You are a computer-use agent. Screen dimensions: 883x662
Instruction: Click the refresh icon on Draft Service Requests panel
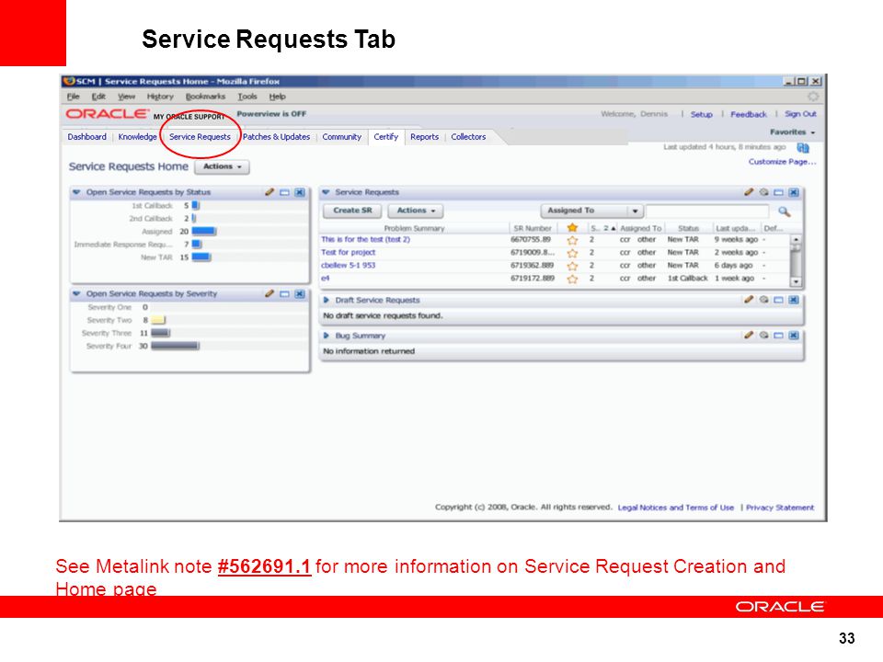[763, 300]
